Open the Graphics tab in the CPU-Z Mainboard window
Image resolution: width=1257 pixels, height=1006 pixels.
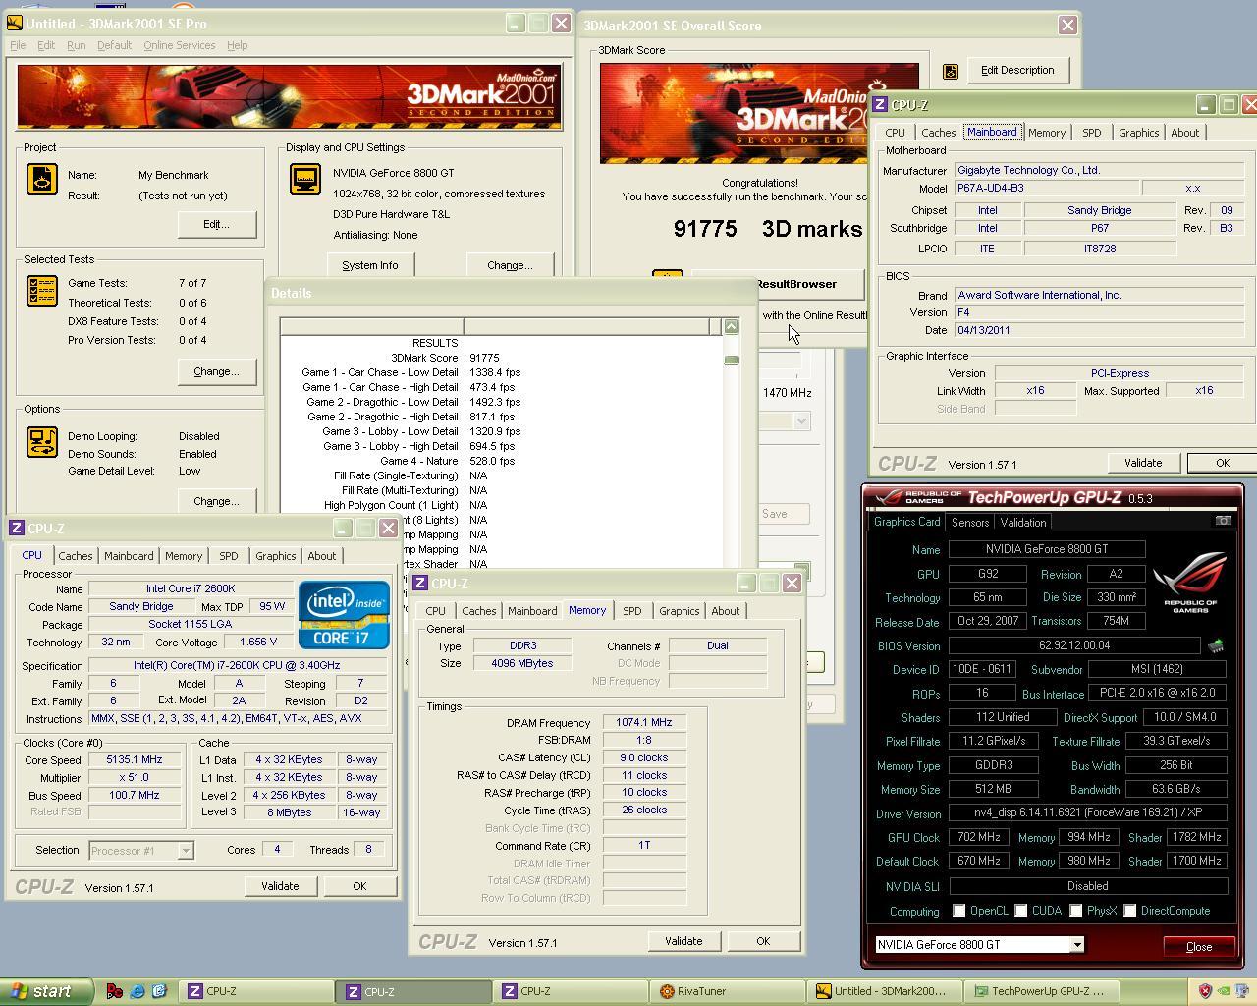pos(1138,133)
